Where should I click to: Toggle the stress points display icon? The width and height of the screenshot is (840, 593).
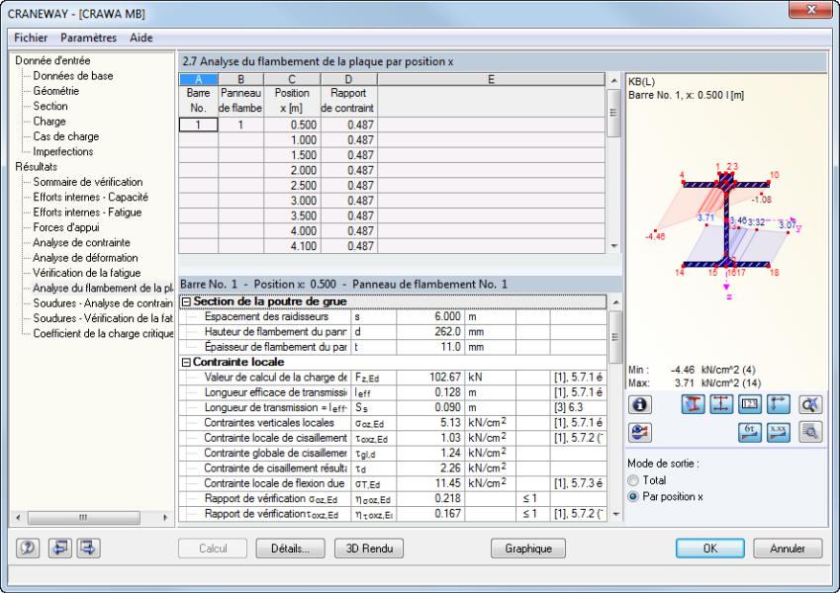pyautogui.click(x=721, y=404)
